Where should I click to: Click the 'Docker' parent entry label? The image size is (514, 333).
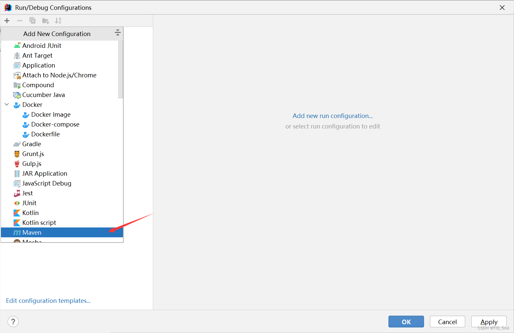[32, 105]
